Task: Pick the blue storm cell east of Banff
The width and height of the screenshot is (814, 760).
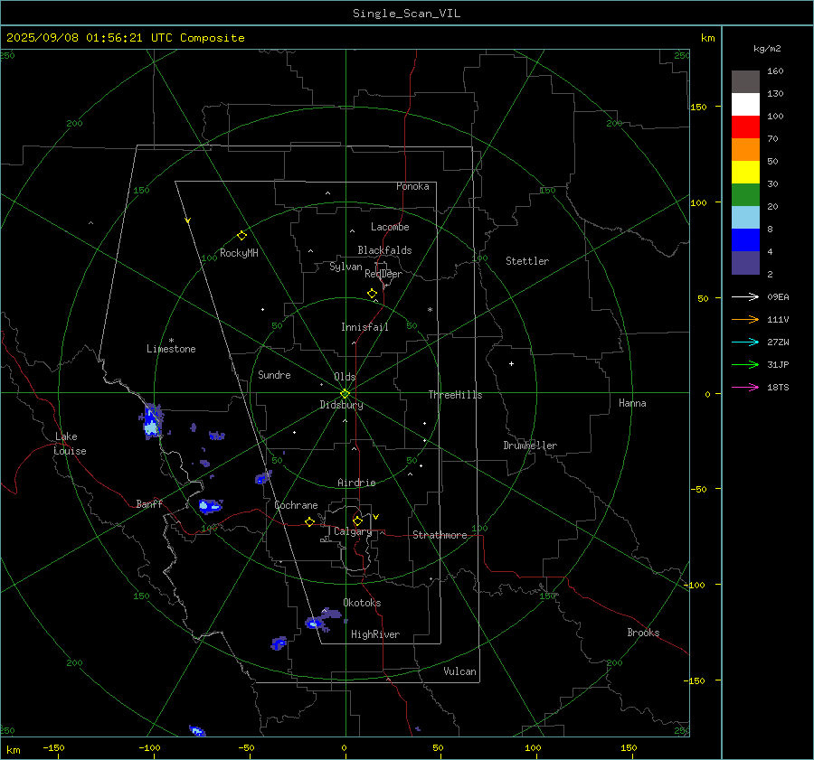Action: [x=210, y=506]
